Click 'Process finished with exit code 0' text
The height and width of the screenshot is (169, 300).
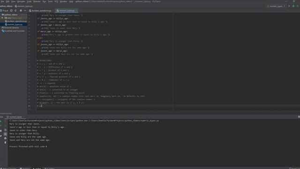point(28,146)
